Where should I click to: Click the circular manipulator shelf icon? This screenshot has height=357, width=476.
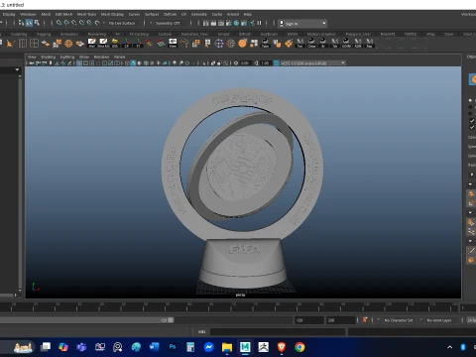(219, 44)
